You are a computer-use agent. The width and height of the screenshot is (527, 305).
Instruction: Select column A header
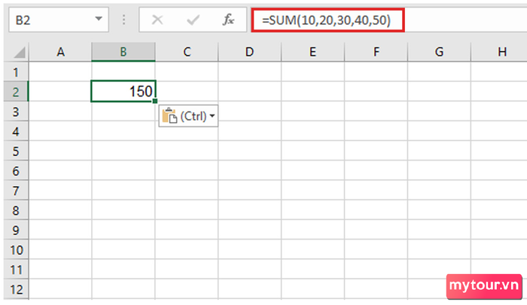pos(60,52)
